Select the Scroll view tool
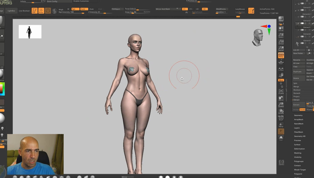The image size is (314, 178). pyautogui.click(x=281, y=29)
